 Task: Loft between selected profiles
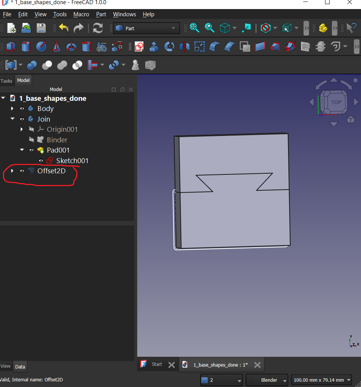pos(275,46)
